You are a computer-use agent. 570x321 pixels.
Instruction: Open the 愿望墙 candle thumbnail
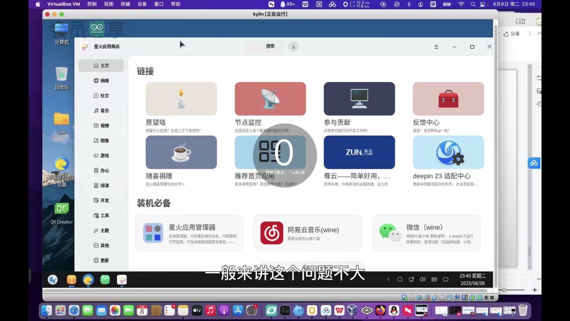click(x=181, y=99)
